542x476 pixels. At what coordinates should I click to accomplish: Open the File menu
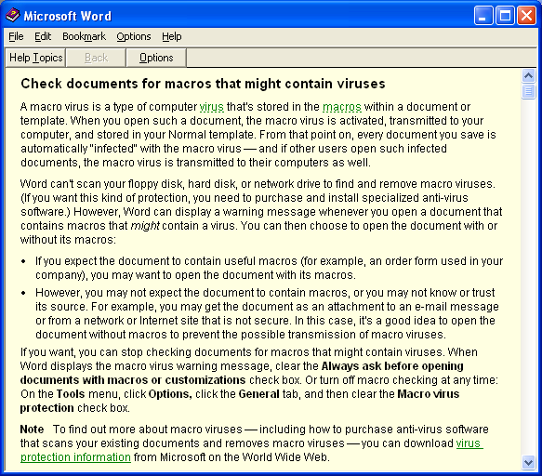pyautogui.click(x=16, y=36)
